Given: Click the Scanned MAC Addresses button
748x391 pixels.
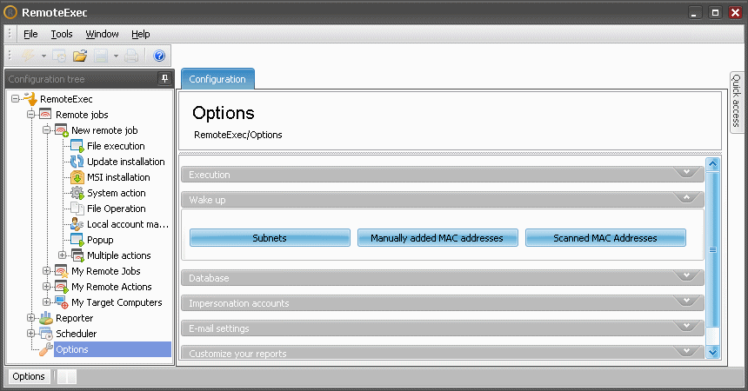Looking at the screenshot, I should 605,238.
